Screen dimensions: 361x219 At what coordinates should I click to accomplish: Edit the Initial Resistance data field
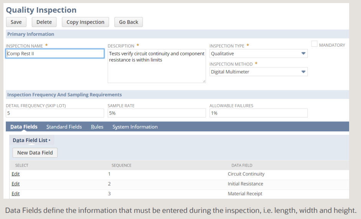(x=16, y=184)
